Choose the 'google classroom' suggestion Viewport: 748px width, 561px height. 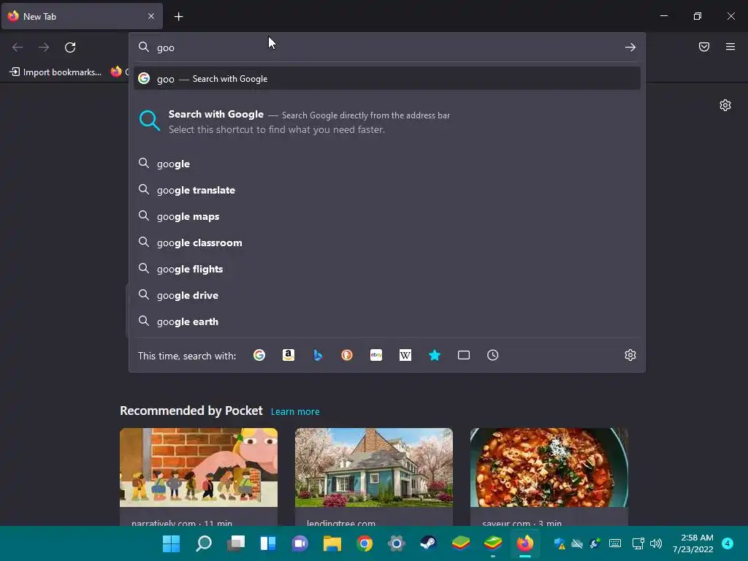pyautogui.click(x=387, y=243)
